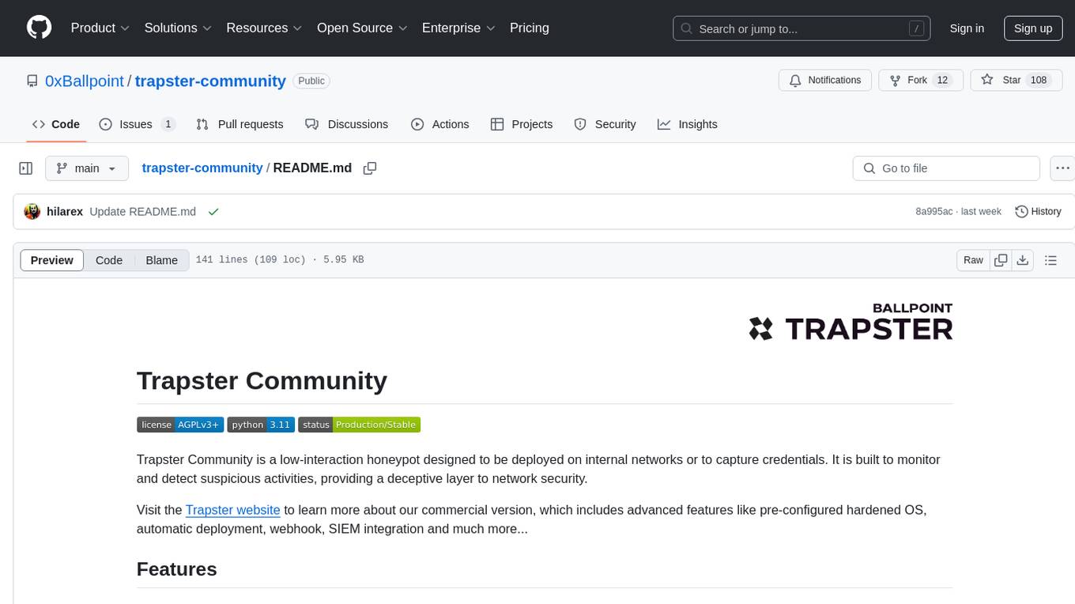Expand the file tree side panel
Viewport: 1075px width, 604px height.
(26, 168)
